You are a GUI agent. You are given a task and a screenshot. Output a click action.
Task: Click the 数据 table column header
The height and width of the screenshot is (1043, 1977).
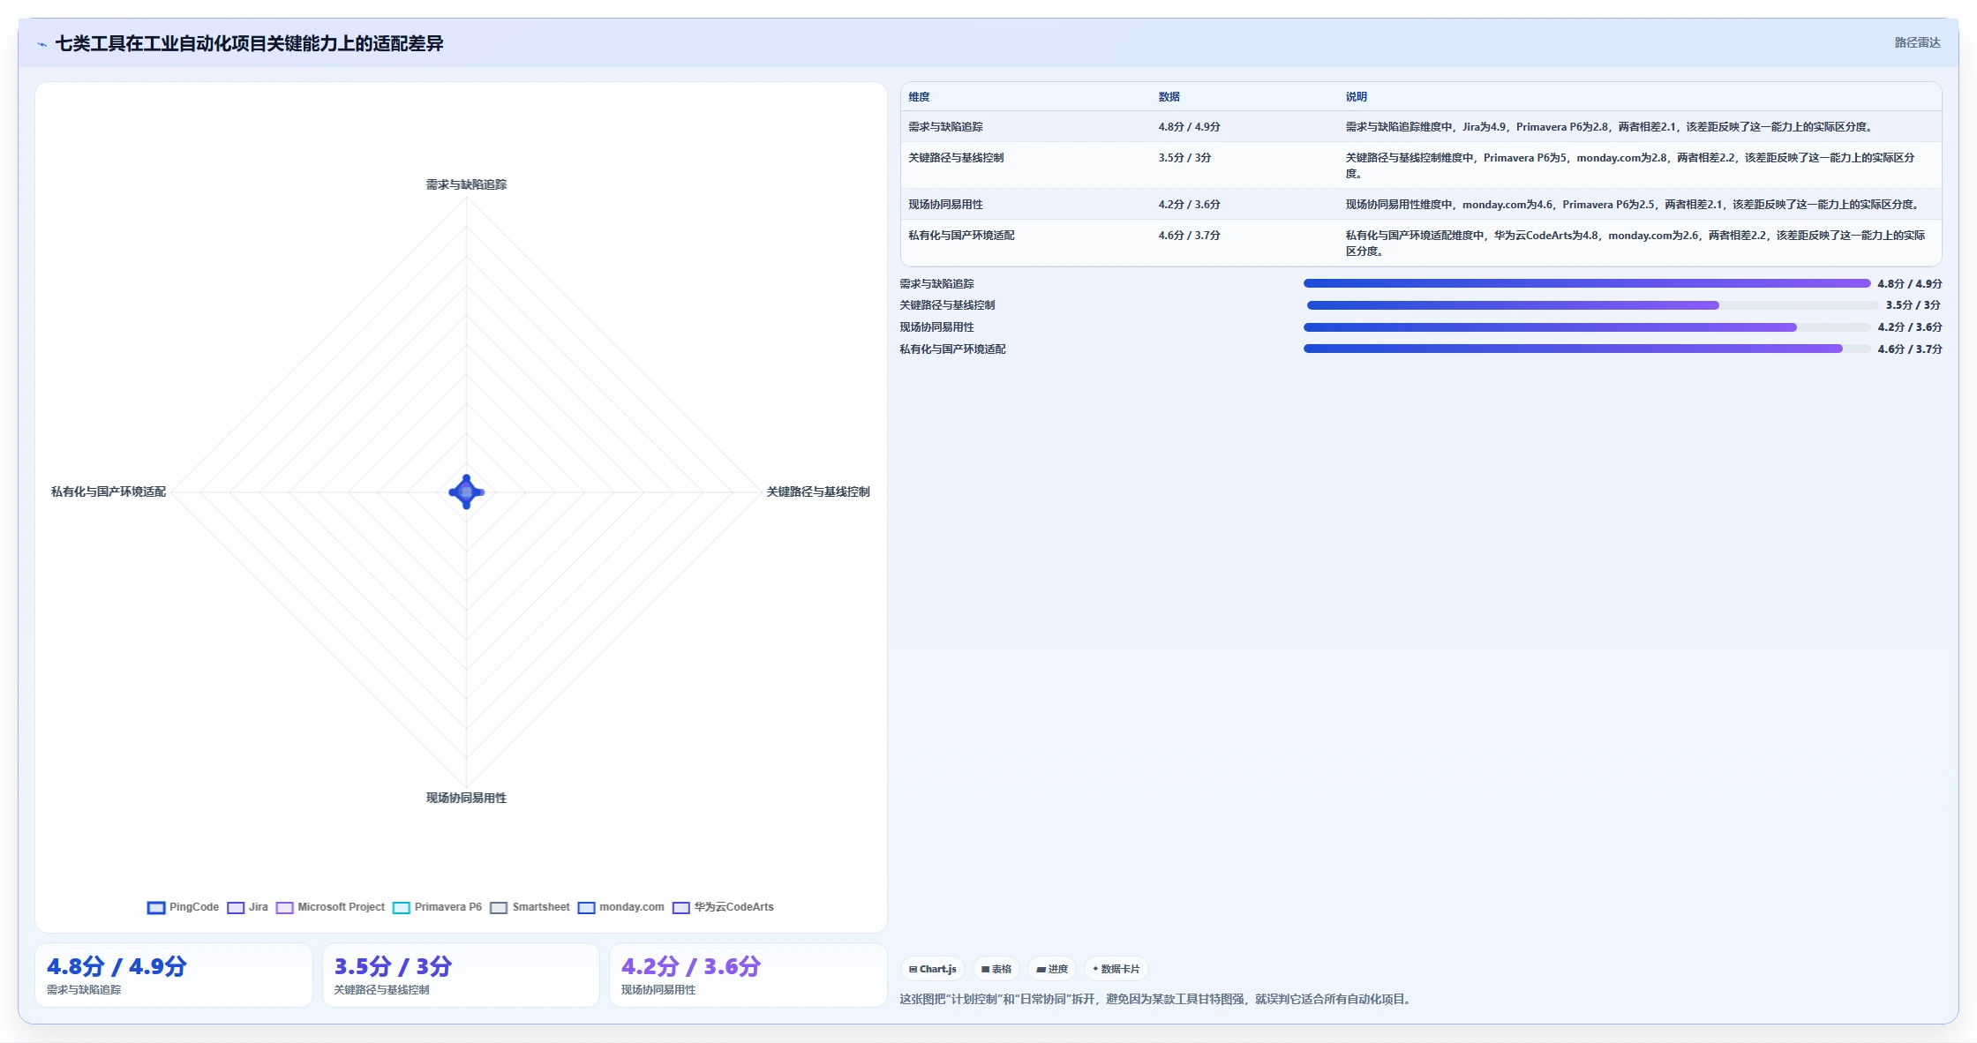pos(1169,97)
